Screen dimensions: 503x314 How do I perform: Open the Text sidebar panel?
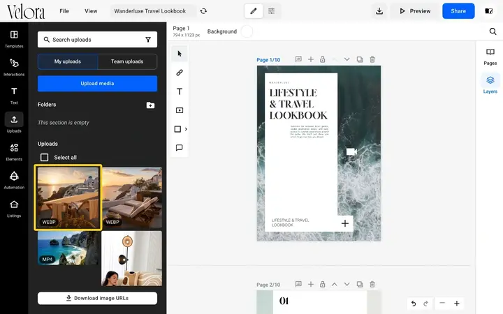[14, 96]
